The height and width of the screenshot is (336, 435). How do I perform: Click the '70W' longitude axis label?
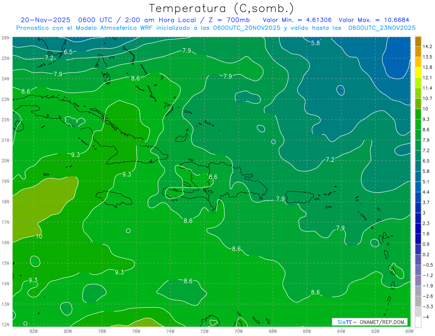point(239,331)
